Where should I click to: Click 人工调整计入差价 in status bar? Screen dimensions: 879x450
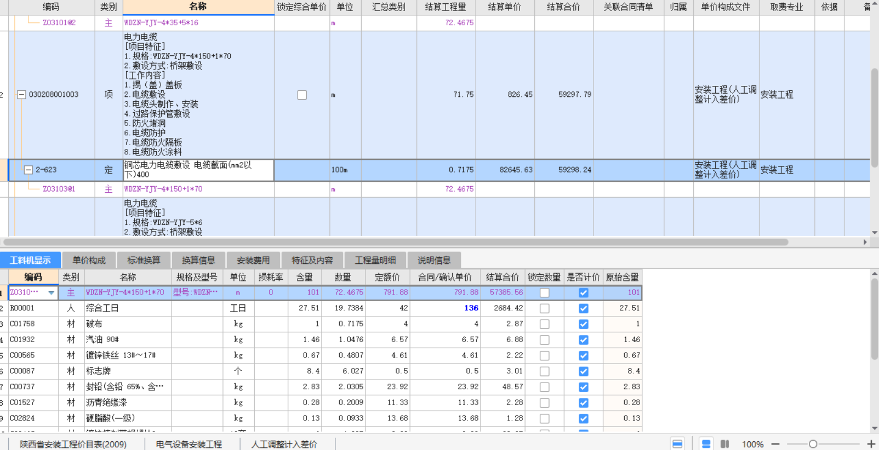tap(284, 444)
